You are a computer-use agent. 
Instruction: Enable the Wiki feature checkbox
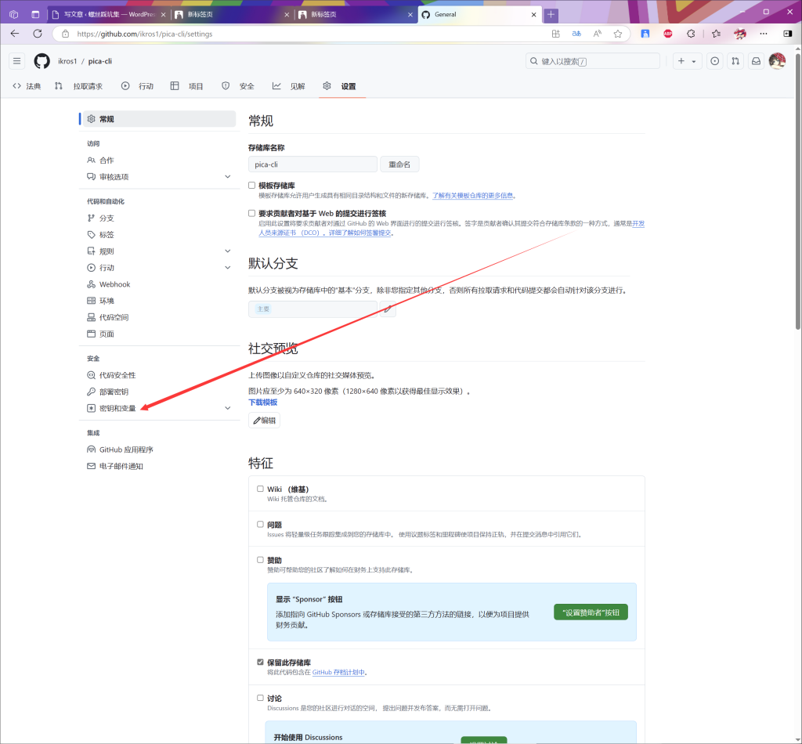tap(260, 489)
